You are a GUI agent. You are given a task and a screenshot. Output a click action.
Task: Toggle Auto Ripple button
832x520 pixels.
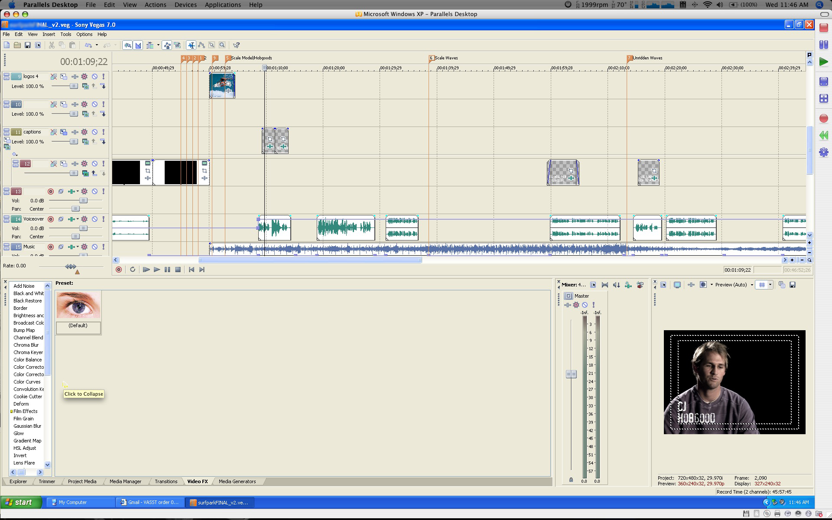click(150, 45)
